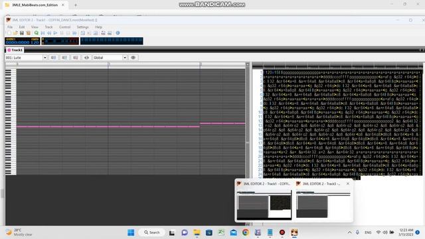The height and width of the screenshot is (239, 425).
Task: Click the 3ML Editor taskbar icon
Action: point(294,232)
